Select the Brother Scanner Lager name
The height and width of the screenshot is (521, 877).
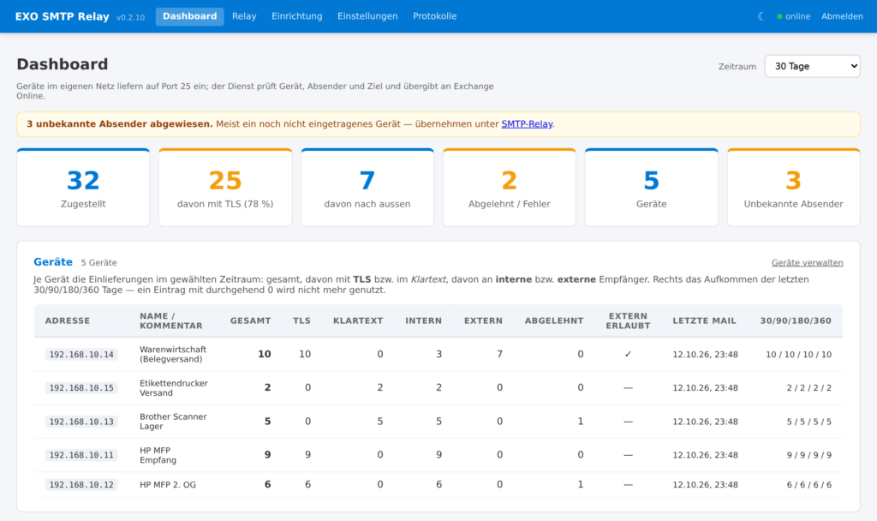(x=173, y=422)
